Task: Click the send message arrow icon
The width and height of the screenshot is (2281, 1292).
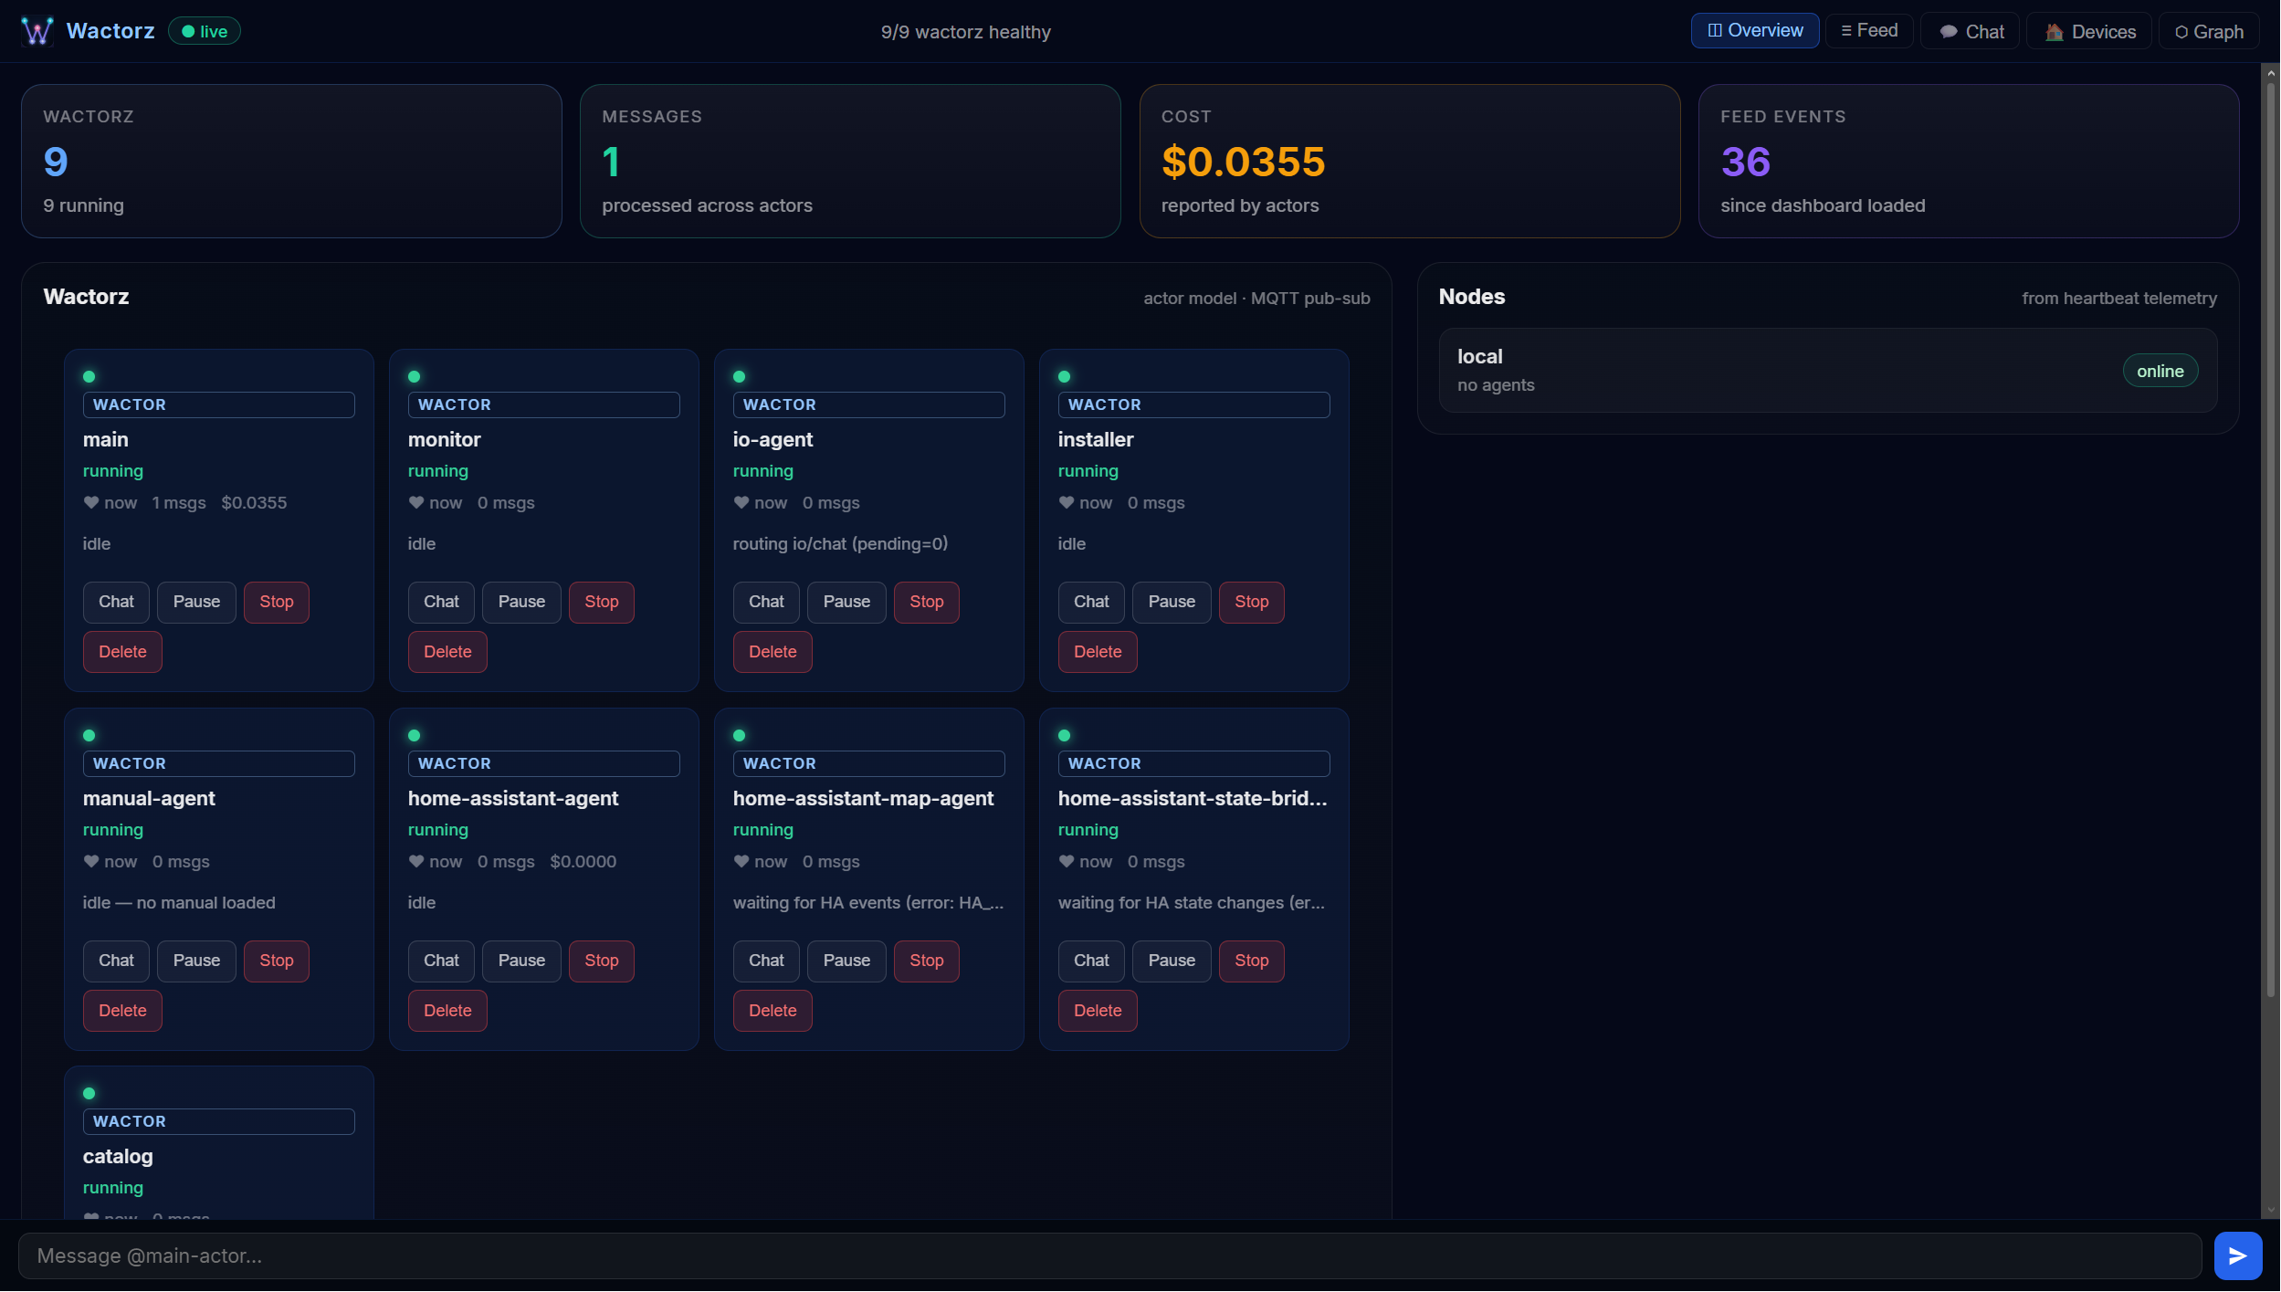Action: click(x=2237, y=1255)
